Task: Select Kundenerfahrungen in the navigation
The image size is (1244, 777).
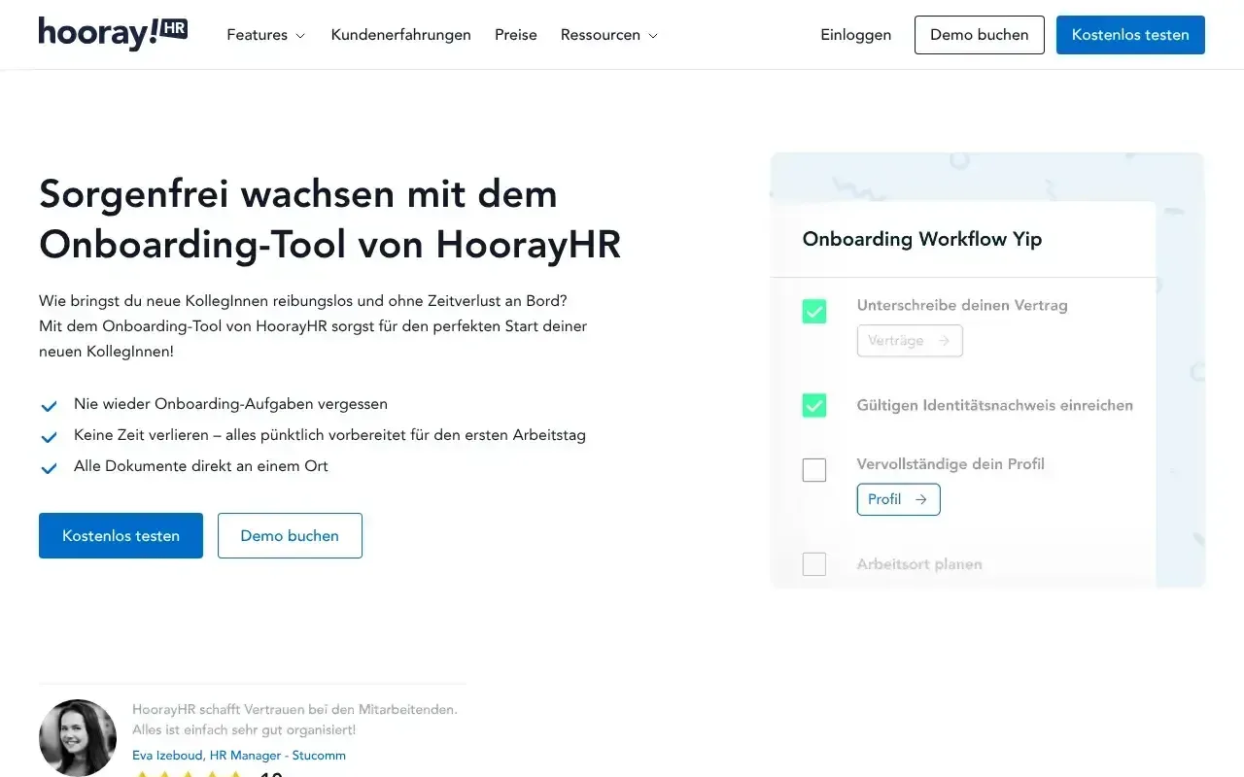Action: point(400,34)
